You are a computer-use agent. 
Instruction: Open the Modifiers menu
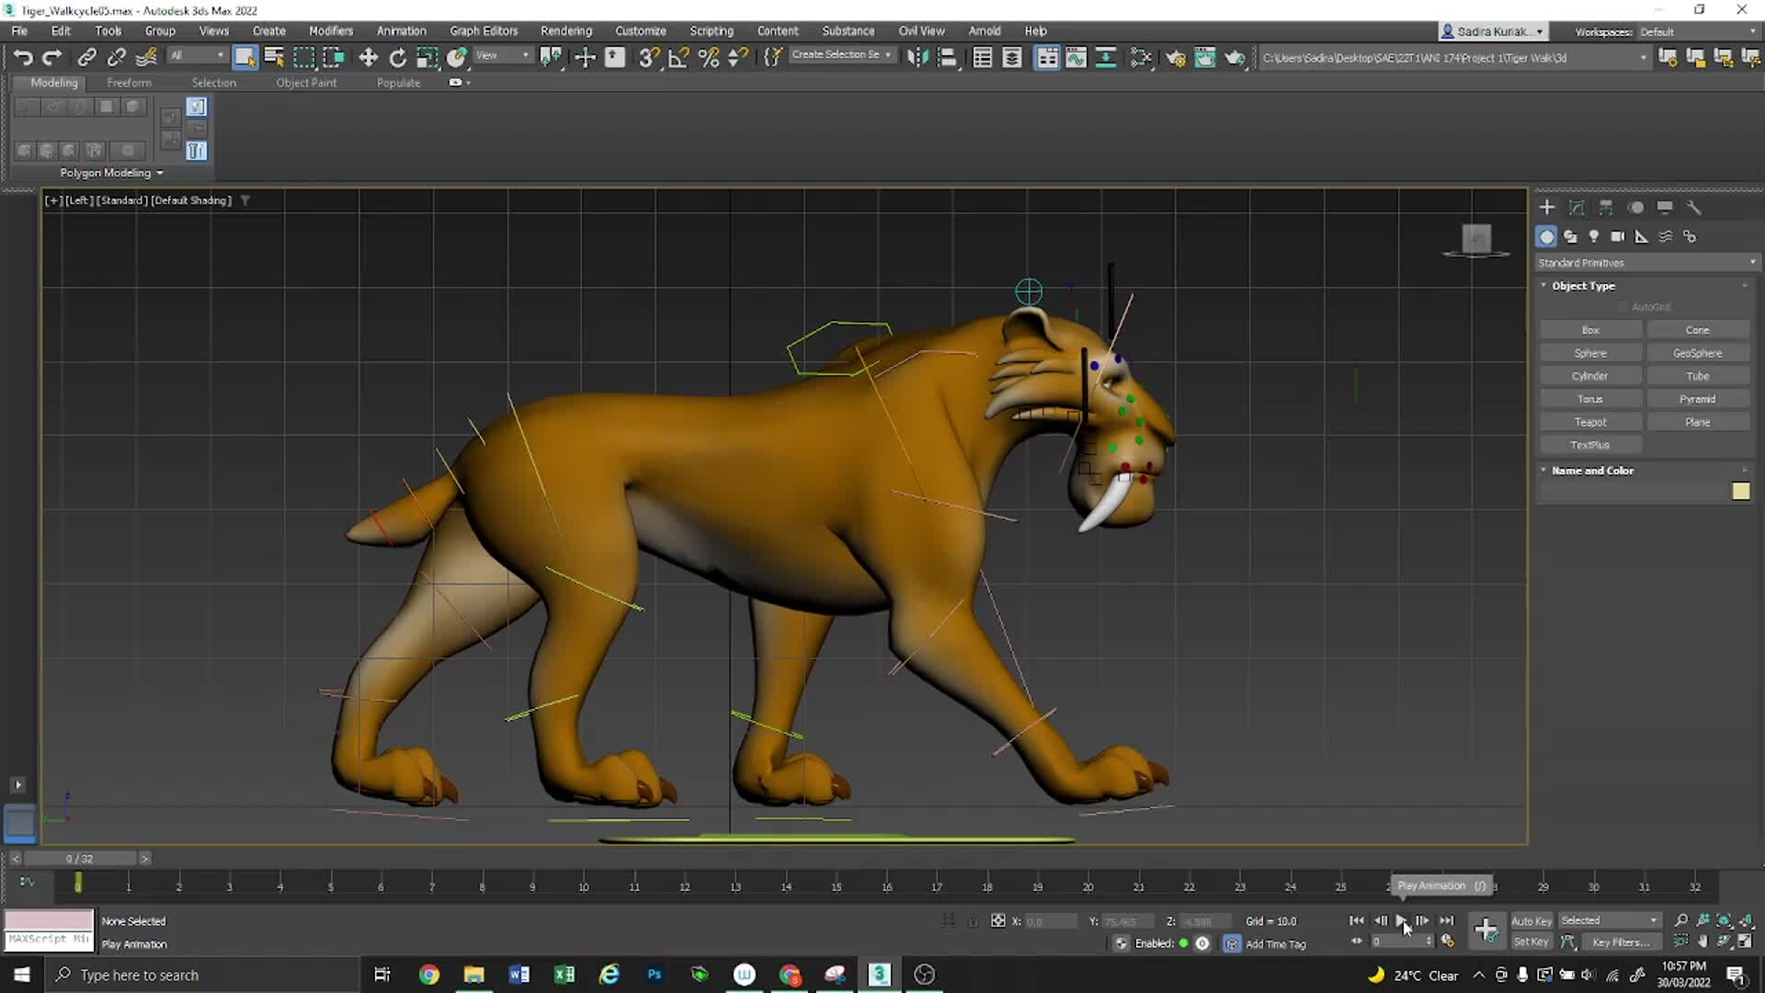(x=330, y=30)
